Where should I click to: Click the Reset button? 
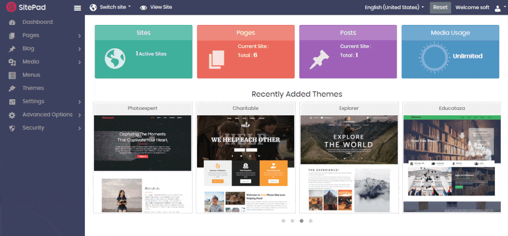pos(440,8)
